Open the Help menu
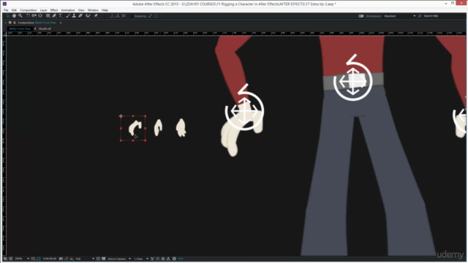Screen dimensions: 468x263 click(x=105, y=10)
